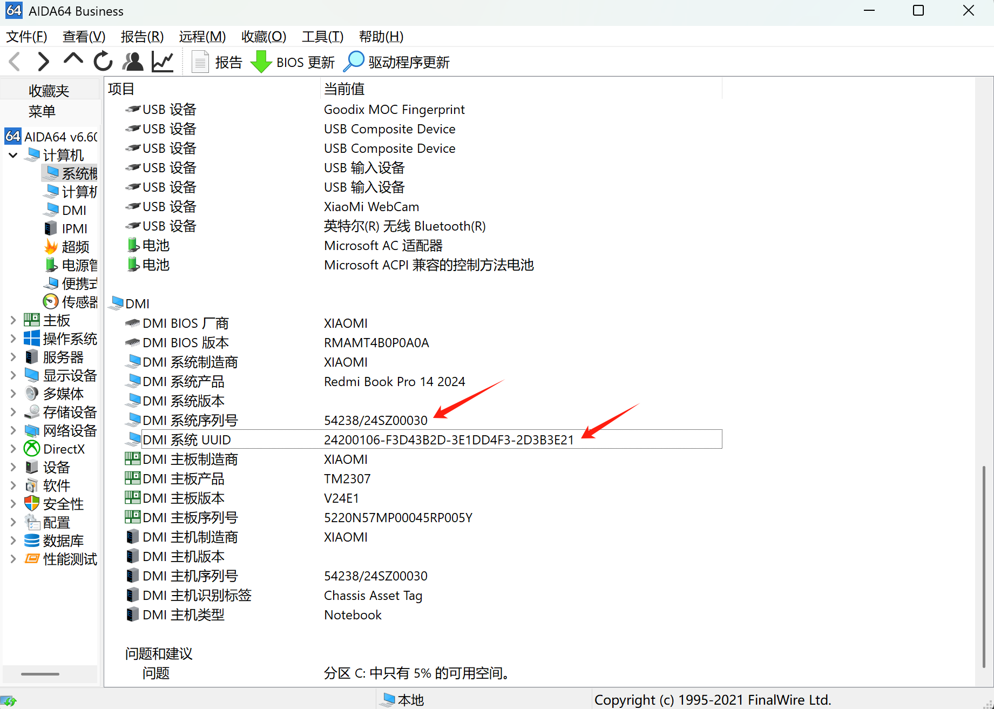The width and height of the screenshot is (994, 709).
Task: Click the 多媒体 speaker icon
Action: click(x=32, y=394)
